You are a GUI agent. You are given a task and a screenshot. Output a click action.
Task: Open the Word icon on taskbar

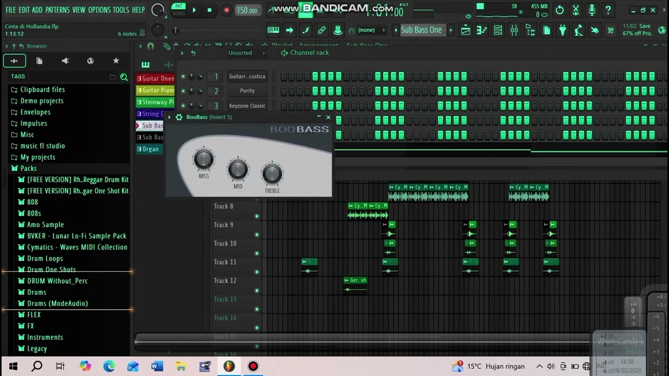coord(157,366)
